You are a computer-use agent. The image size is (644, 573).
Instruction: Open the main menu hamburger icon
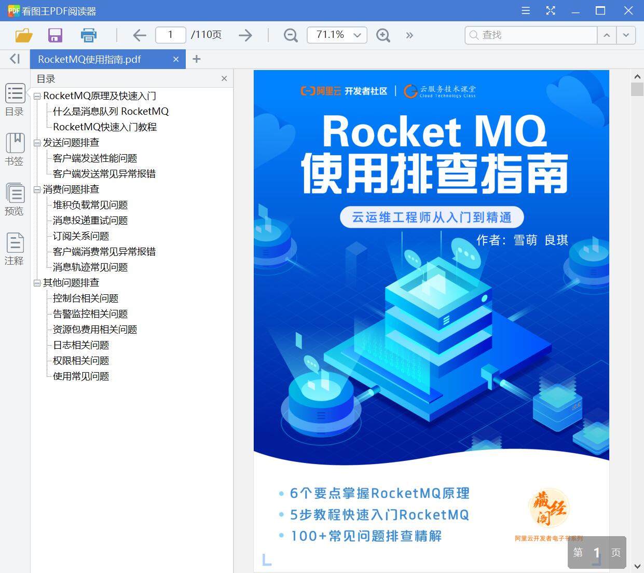526,10
